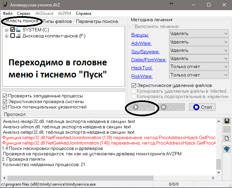Toggle Поиск потенциальных уязвимостей checkbox
This screenshot has height=188, width=232.
point(5,107)
